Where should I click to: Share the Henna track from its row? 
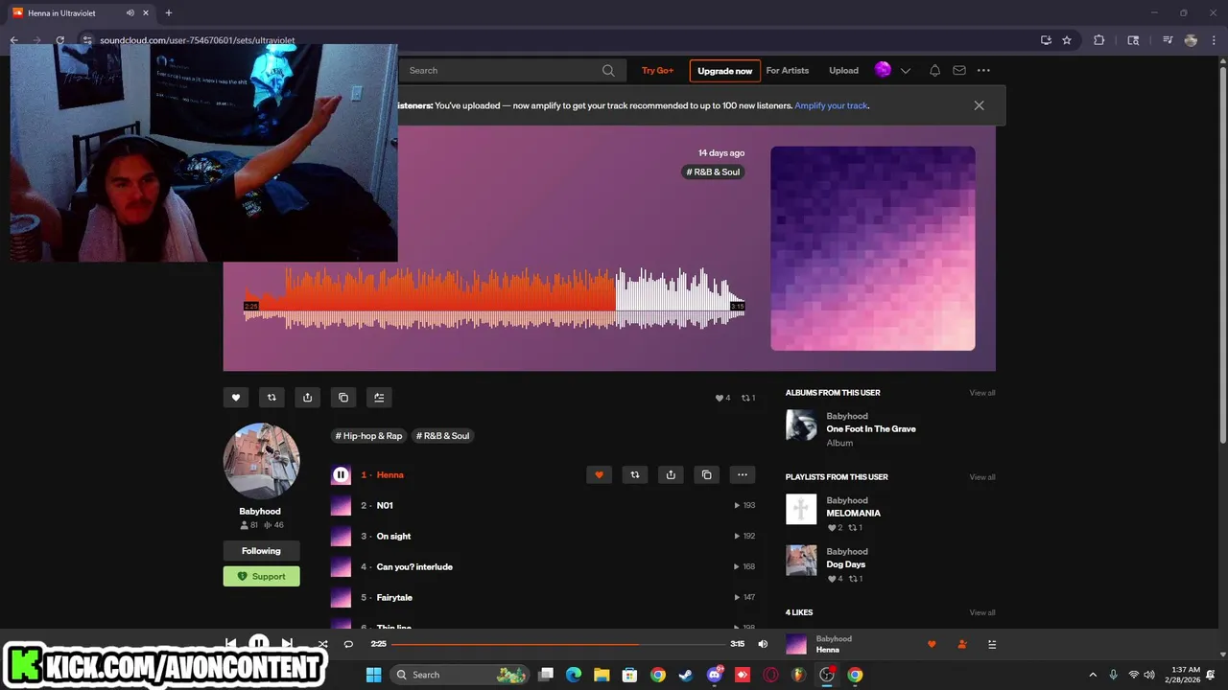pyautogui.click(x=671, y=474)
